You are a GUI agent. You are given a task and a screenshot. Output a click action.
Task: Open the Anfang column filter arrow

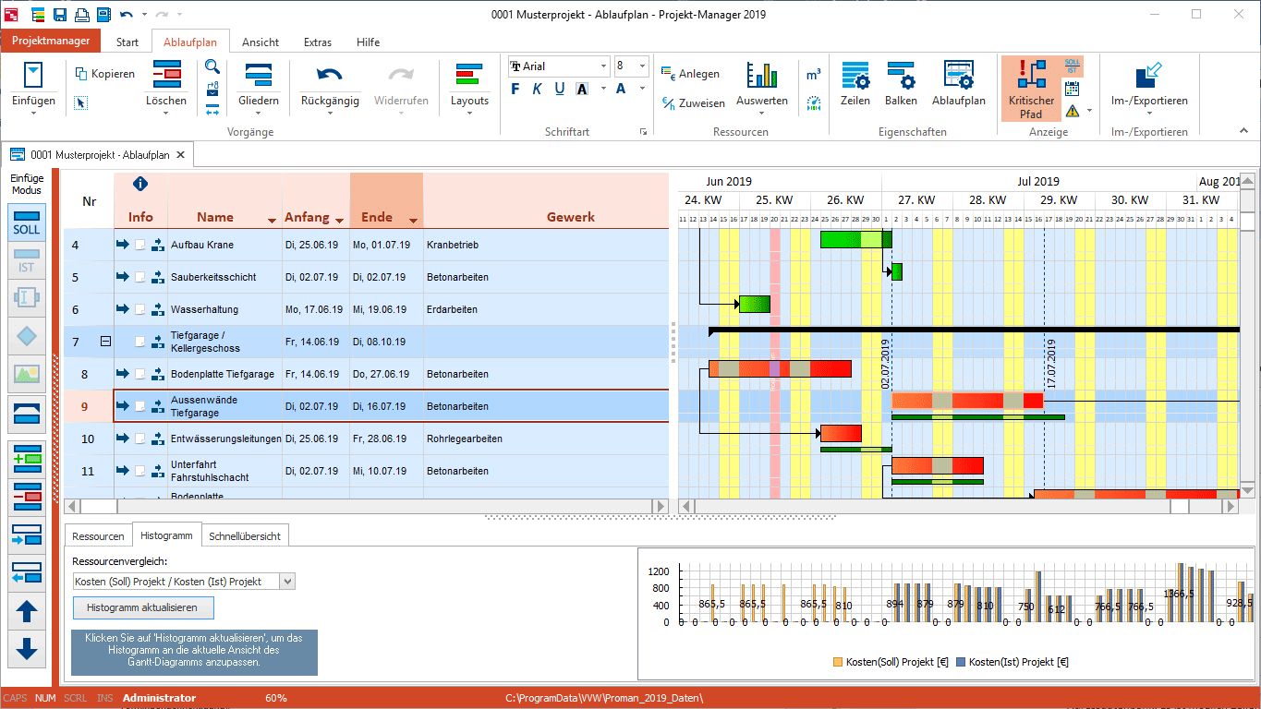tap(340, 221)
